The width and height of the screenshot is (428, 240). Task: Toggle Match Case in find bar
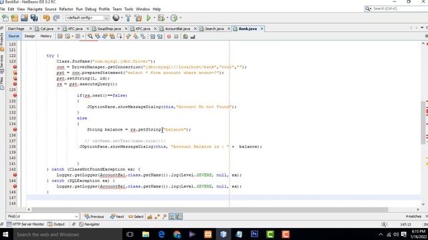pos(150,217)
